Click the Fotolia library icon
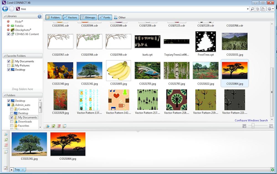The width and height of the screenshot is (277, 174). [12, 26]
